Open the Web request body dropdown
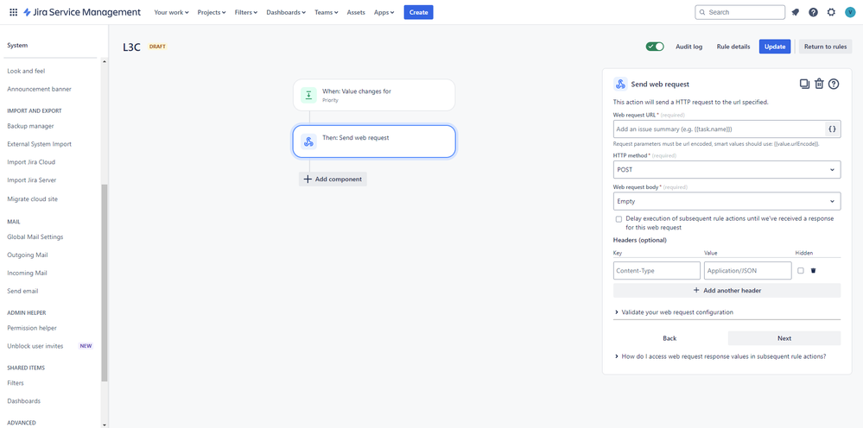Screen dimensions: 863x428 [727, 201]
